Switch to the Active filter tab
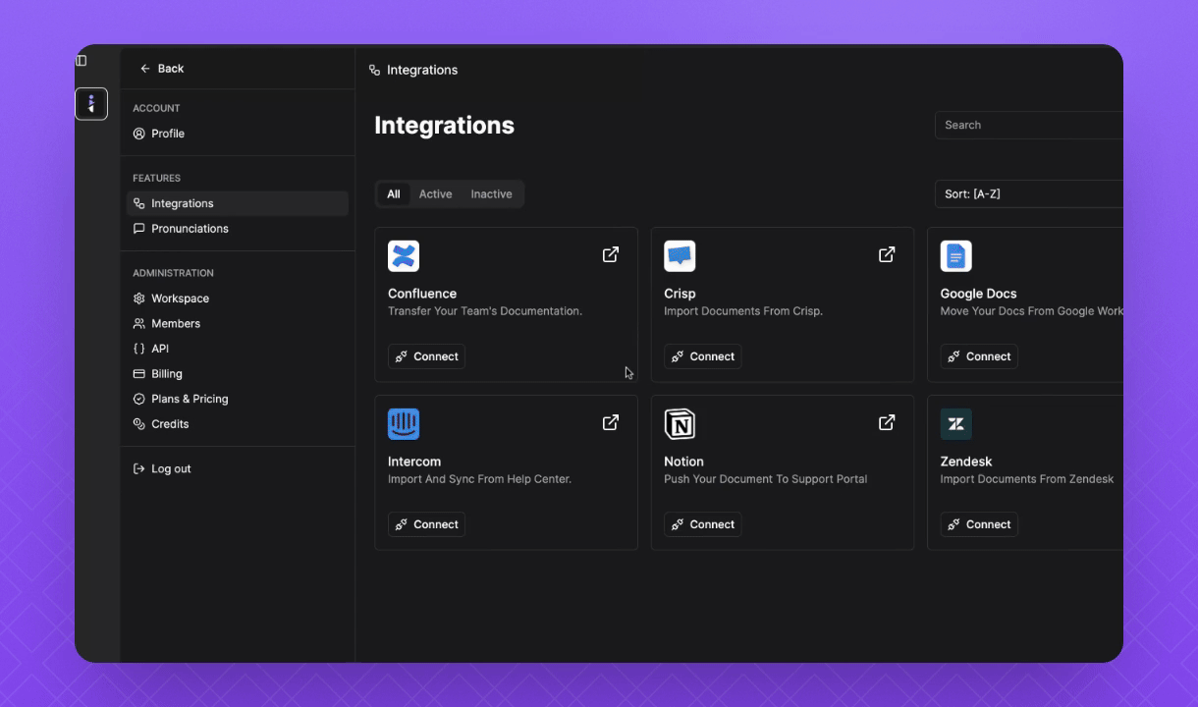1198x707 pixels. click(436, 194)
